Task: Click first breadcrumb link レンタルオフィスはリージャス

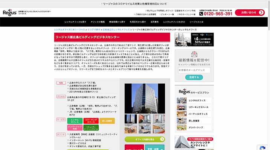Action: coord(69,30)
